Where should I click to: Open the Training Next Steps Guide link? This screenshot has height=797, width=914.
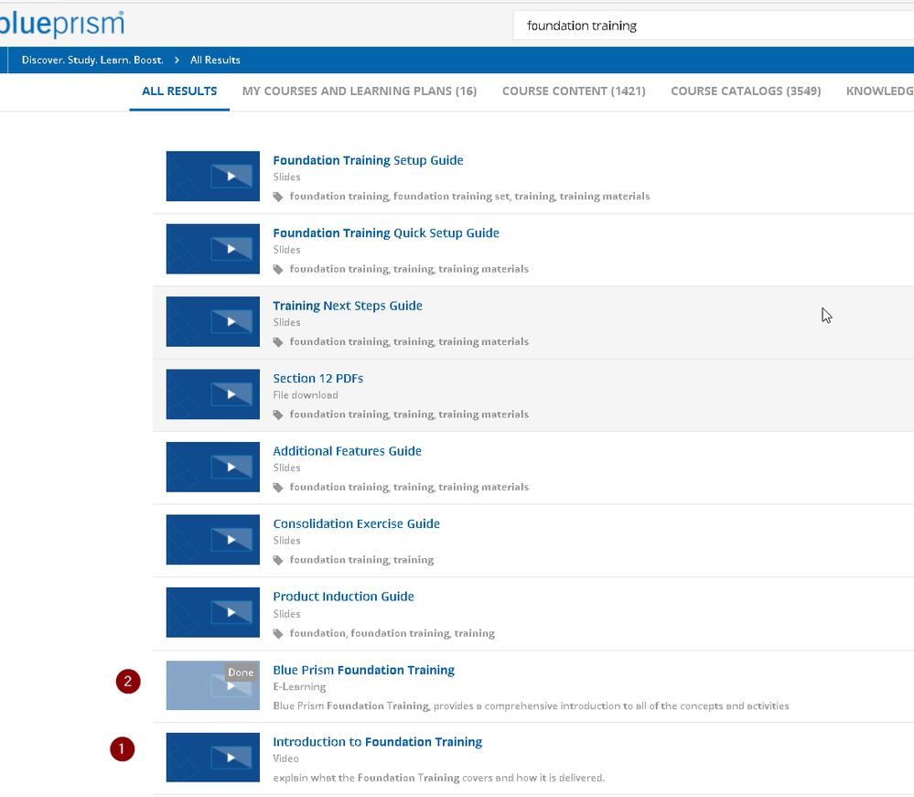click(x=348, y=306)
